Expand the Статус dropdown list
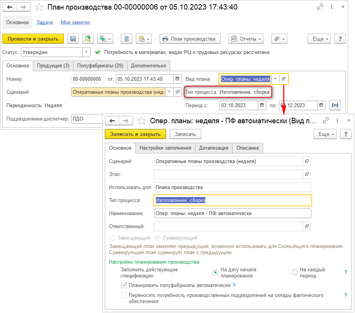This screenshot has height=313, width=355. coord(86,52)
